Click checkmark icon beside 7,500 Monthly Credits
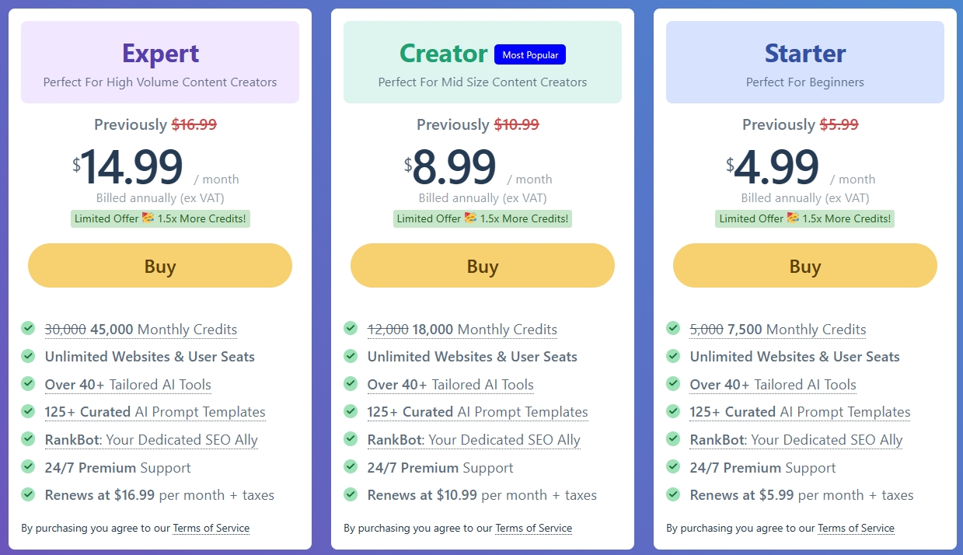963x555 pixels. coord(673,329)
